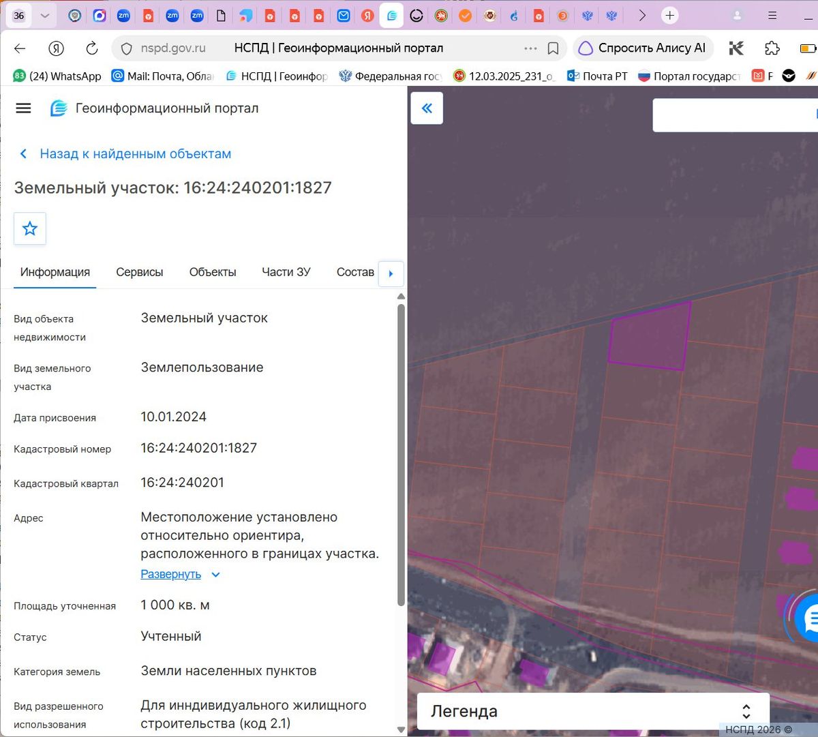Open Сервисы tab
Viewport: 818px width, 737px height.
point(140,272)
